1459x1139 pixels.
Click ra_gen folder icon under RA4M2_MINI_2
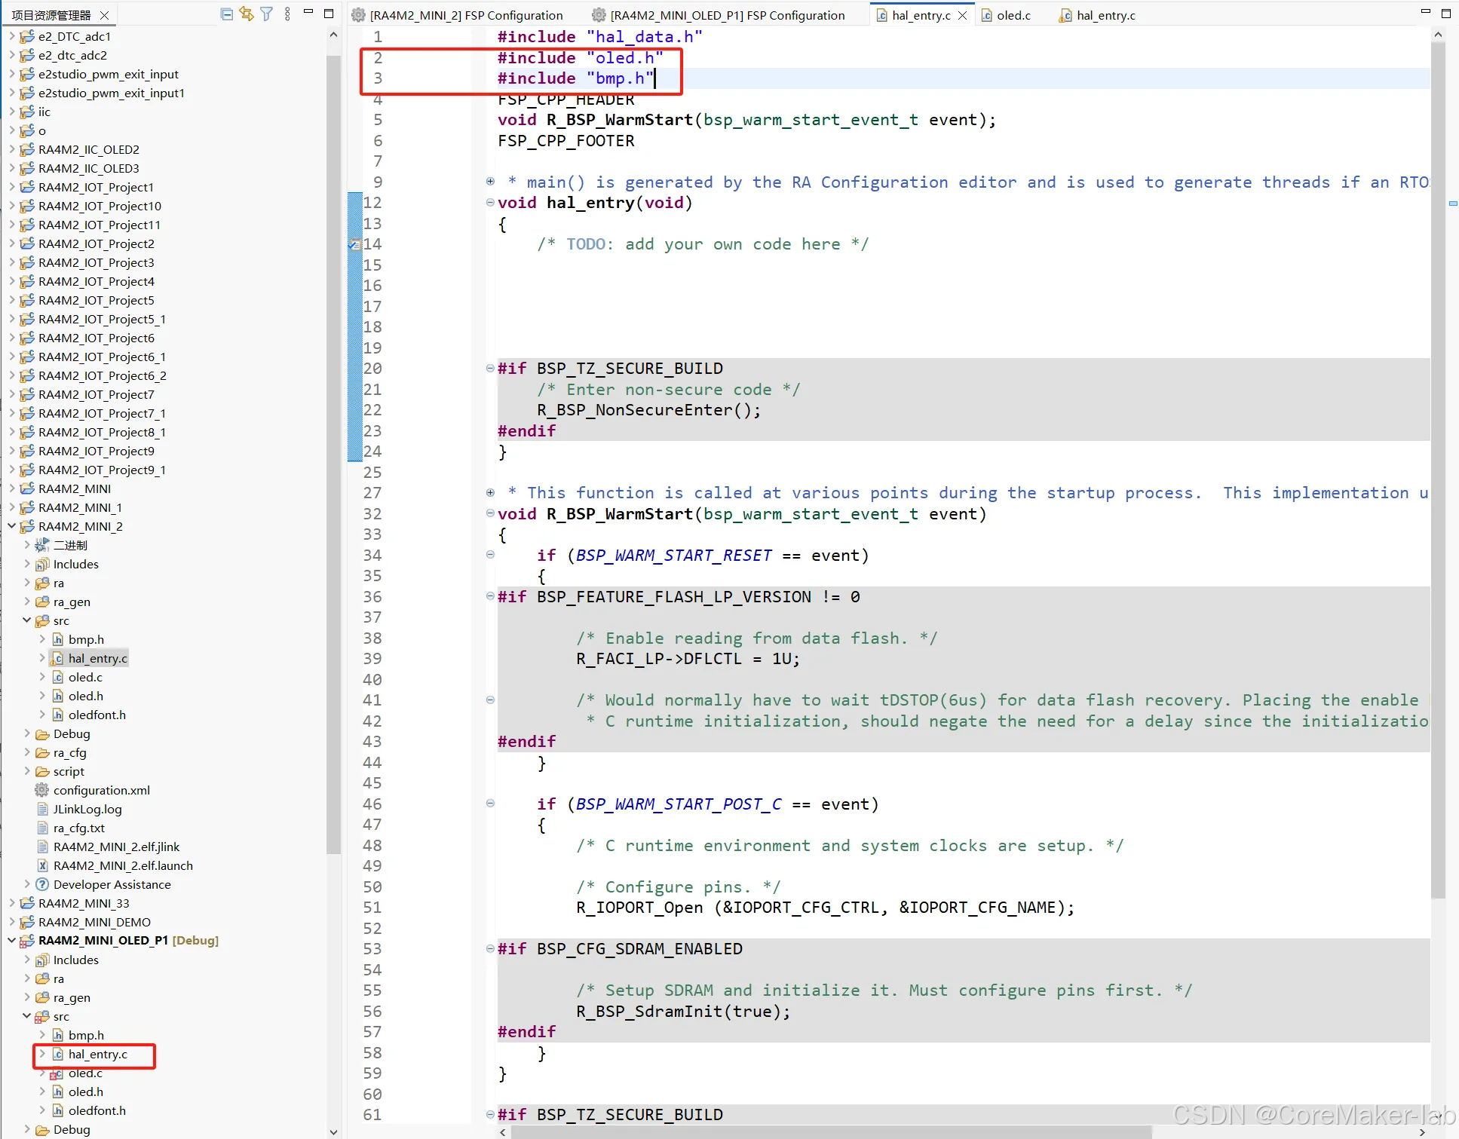(x=42, y=602)
